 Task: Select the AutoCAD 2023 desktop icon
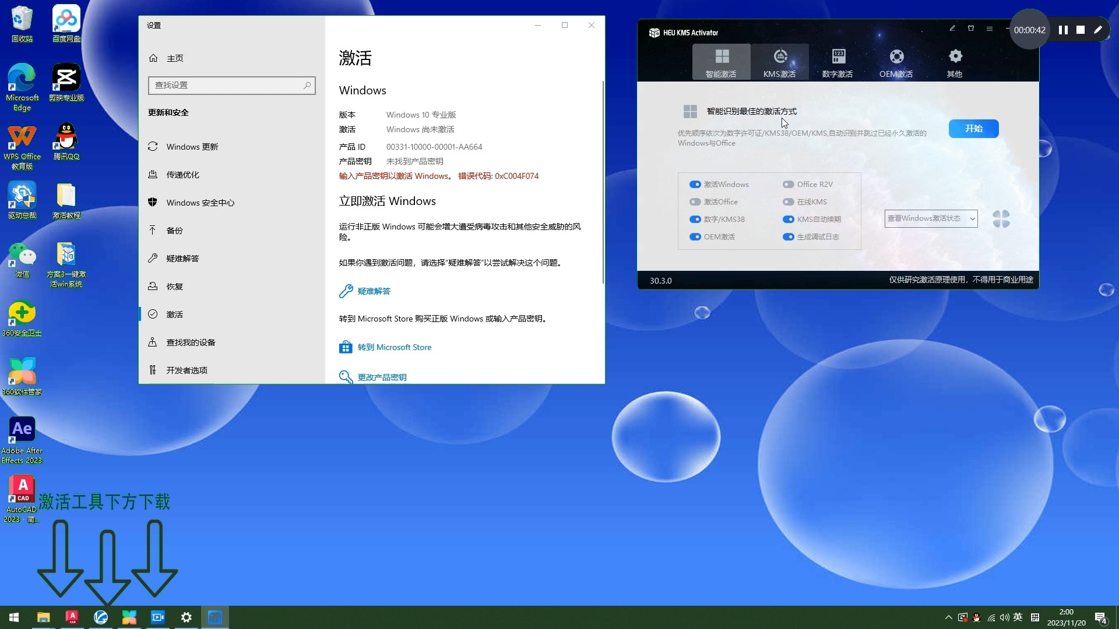click(x=22, y=499)
